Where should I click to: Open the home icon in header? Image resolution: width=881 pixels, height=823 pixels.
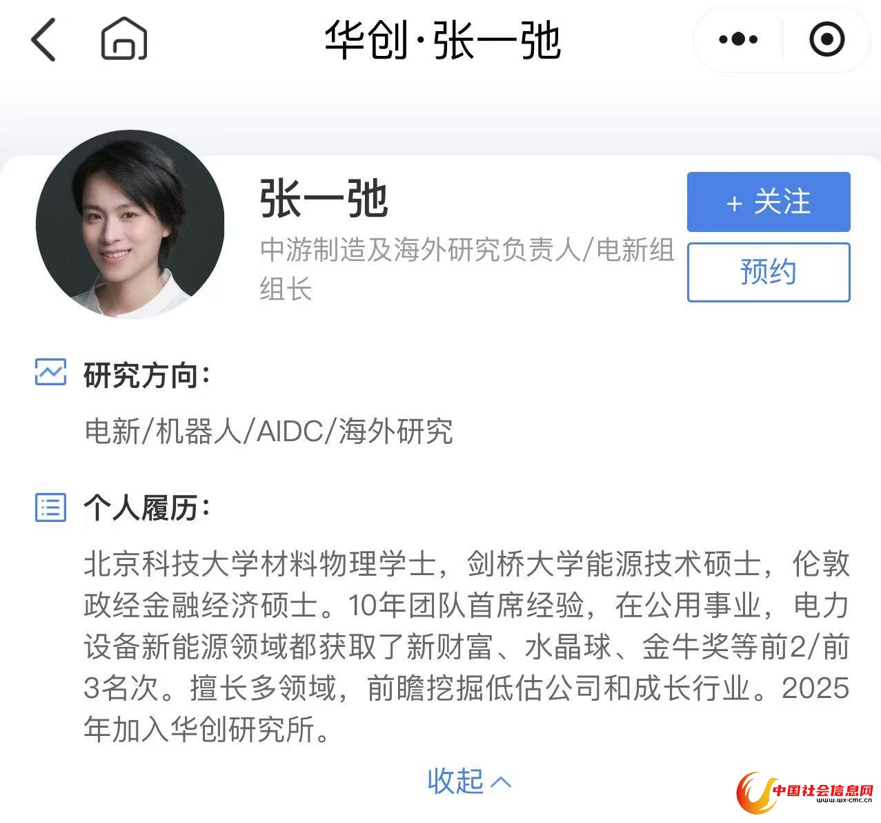pyautogui.click(x=124, y=39)
